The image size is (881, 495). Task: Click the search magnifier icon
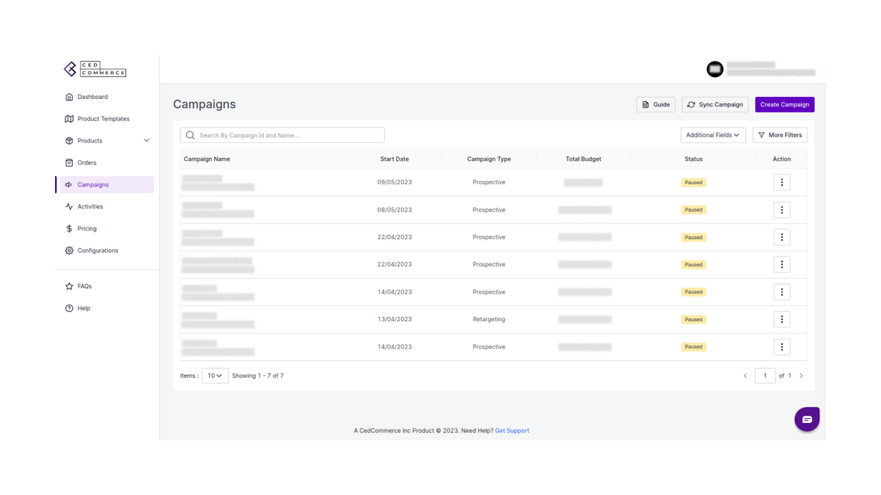(190, 135)
